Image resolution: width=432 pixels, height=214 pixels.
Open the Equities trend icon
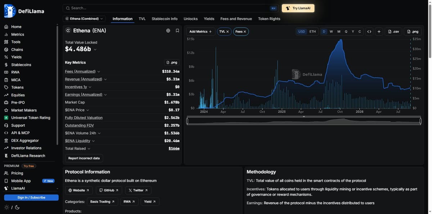(x=6, y=95)
